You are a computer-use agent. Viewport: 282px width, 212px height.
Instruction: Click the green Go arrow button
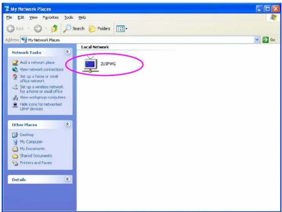click(x=265, y=40)
